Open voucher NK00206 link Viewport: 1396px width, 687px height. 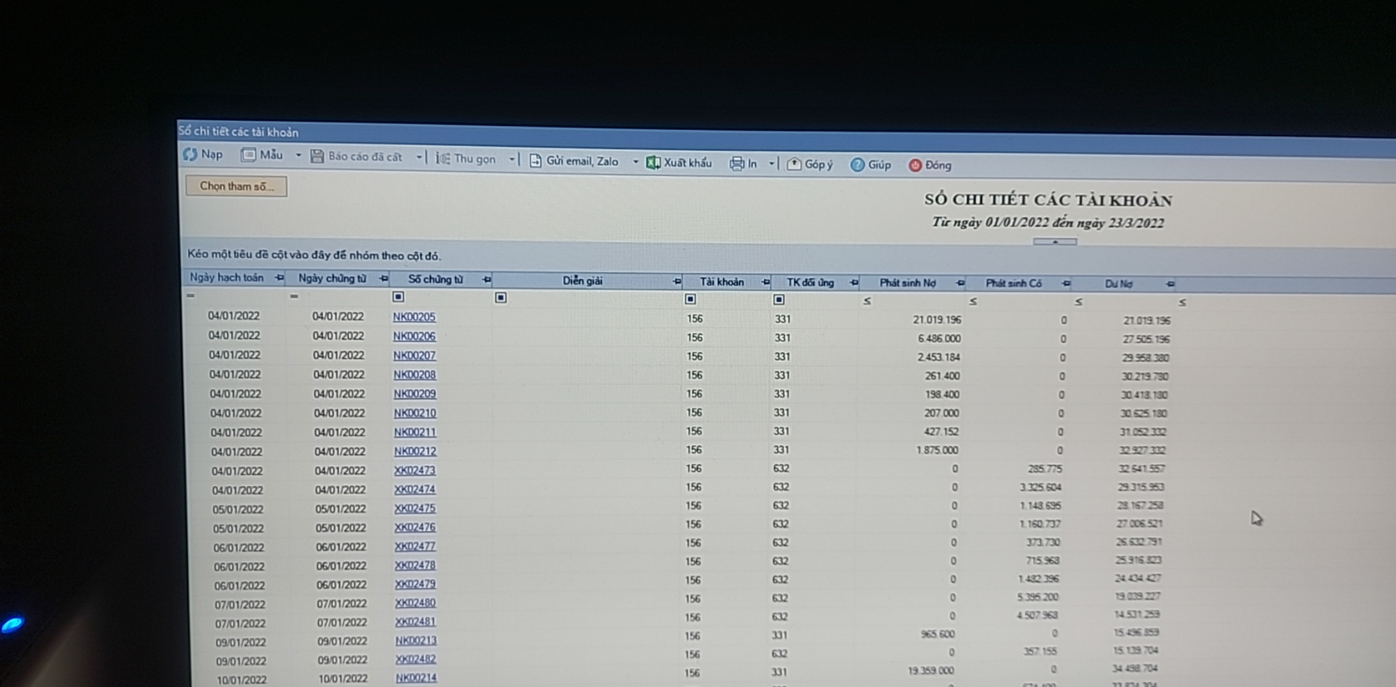[x=414, y=336]
